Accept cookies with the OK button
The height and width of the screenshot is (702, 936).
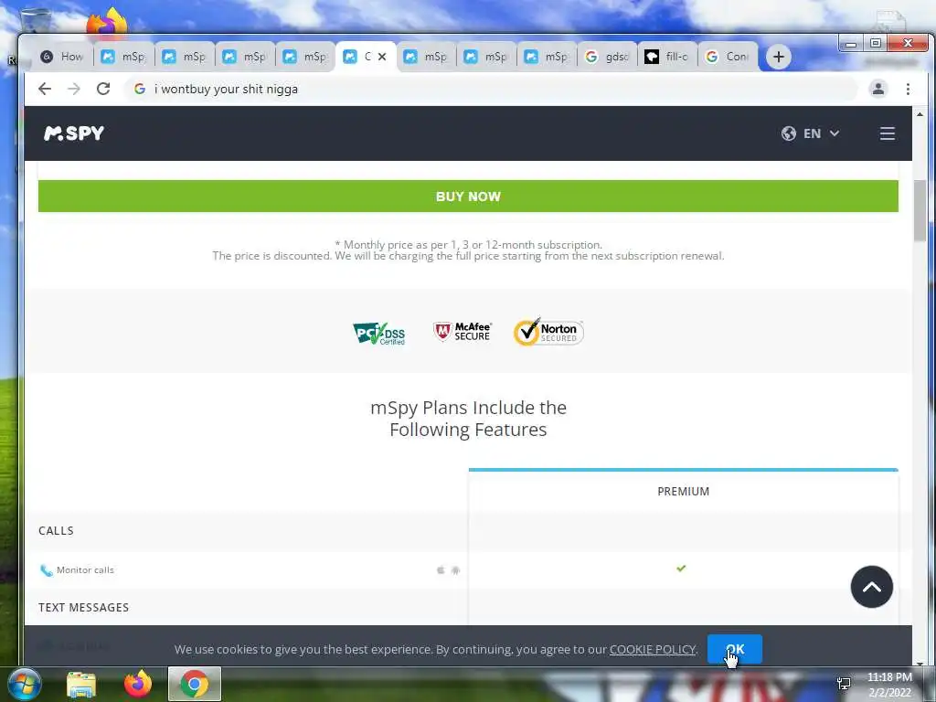pyautogui.click(x=735, y=649)
